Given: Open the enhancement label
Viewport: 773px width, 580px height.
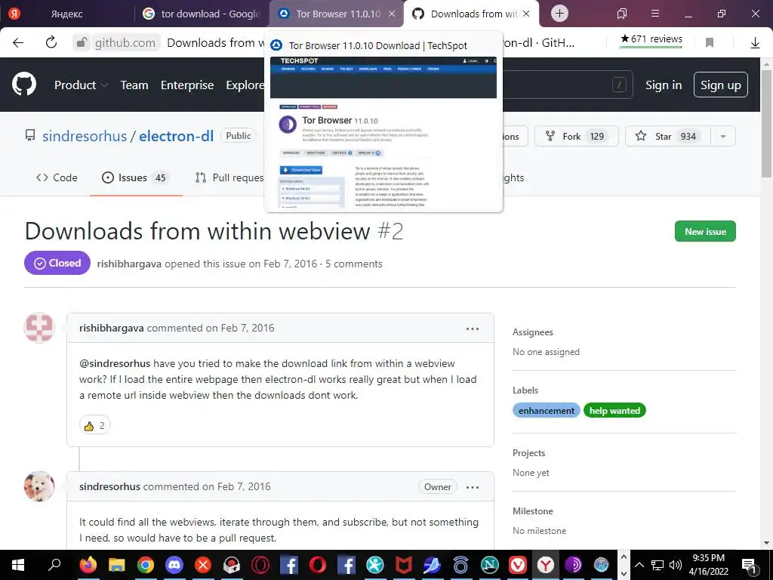Looking at the screenshot, I should coord(547,410).
